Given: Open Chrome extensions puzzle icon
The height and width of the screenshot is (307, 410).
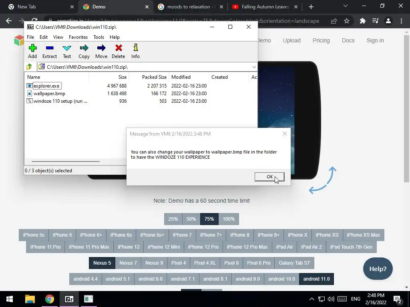Looking at the screenshot, I should pyautogui.click(x=362, y=21).
